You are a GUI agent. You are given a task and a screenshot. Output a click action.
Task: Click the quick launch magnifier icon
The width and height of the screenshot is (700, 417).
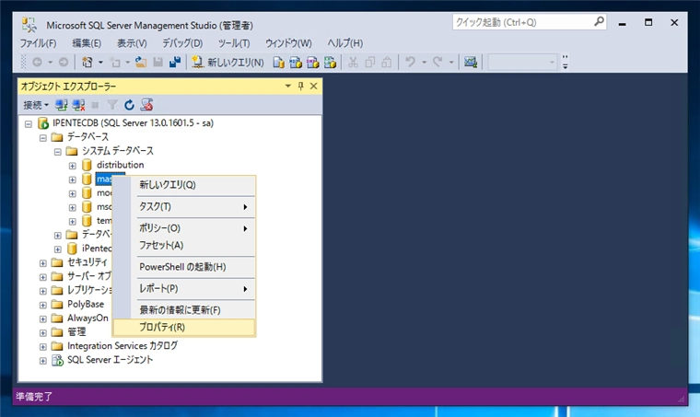coord(599,21)
